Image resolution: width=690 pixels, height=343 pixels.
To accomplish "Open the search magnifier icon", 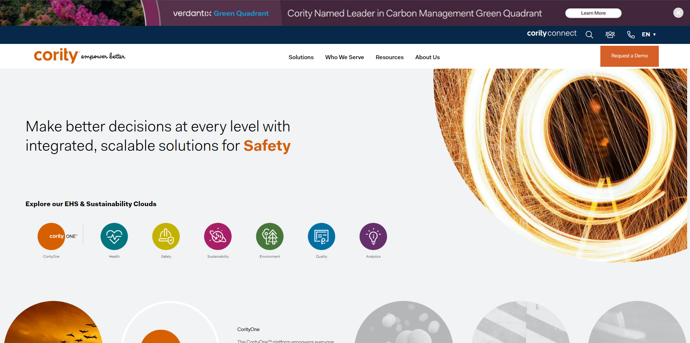I will (x=589, y=34).
